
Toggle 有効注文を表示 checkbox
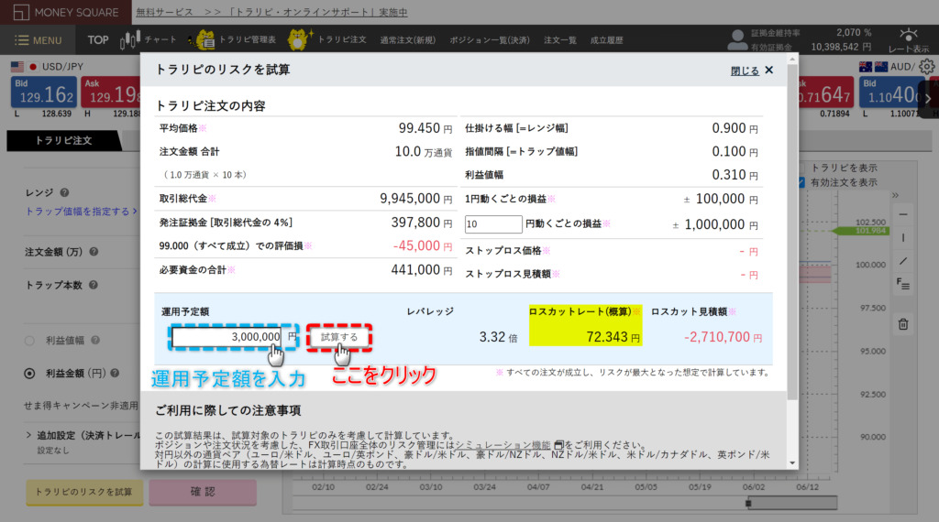[801, 182]
